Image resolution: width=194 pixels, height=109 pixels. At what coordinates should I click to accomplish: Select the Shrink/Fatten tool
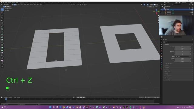(x=2, y=58)
